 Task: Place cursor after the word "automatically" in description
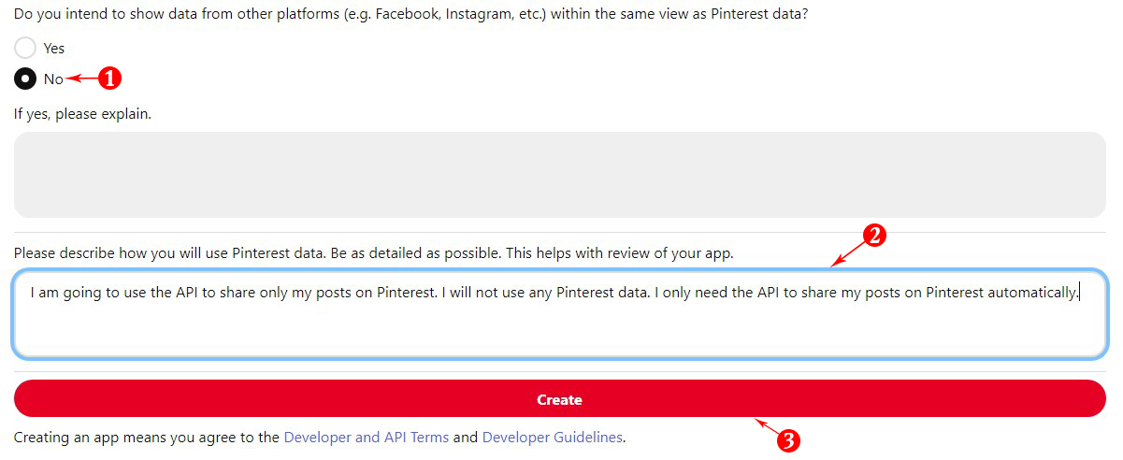point(1078,293)
